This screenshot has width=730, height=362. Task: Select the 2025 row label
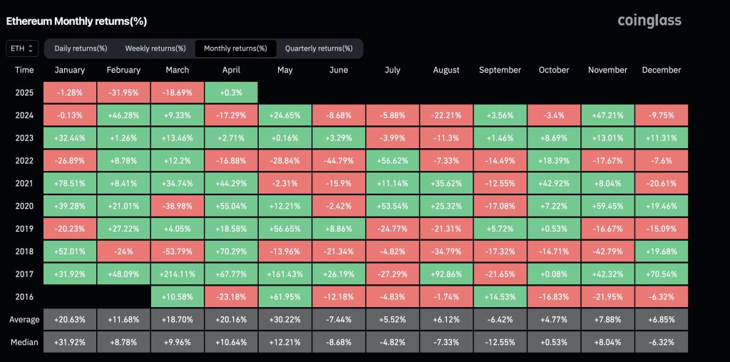coord(24,93)
